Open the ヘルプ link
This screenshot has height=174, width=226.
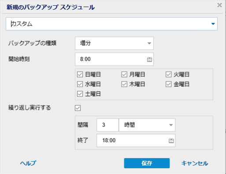coord(28,163)
